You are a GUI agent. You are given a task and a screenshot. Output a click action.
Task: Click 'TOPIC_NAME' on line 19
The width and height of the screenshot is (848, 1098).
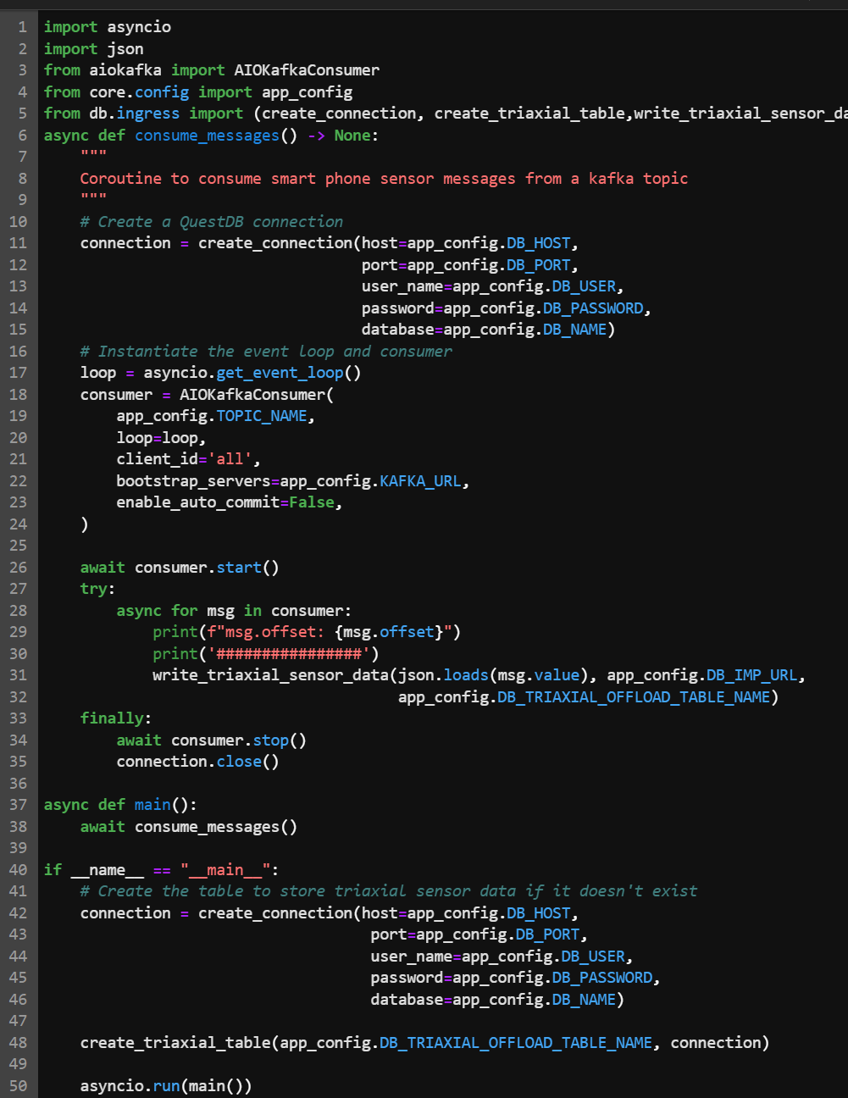tap(262, 416)
